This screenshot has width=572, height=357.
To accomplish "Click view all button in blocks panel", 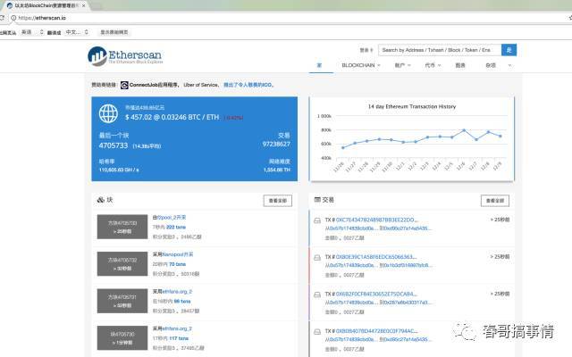I will click(278, 201).
